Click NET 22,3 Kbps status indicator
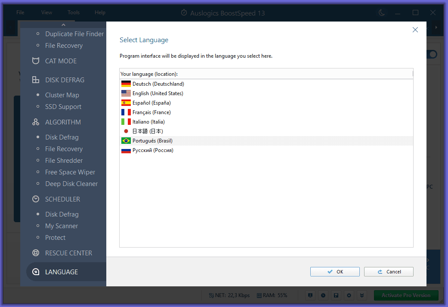The height and width of the screenshot is (307, 448). pyautogui.click(x=229, y=295)
